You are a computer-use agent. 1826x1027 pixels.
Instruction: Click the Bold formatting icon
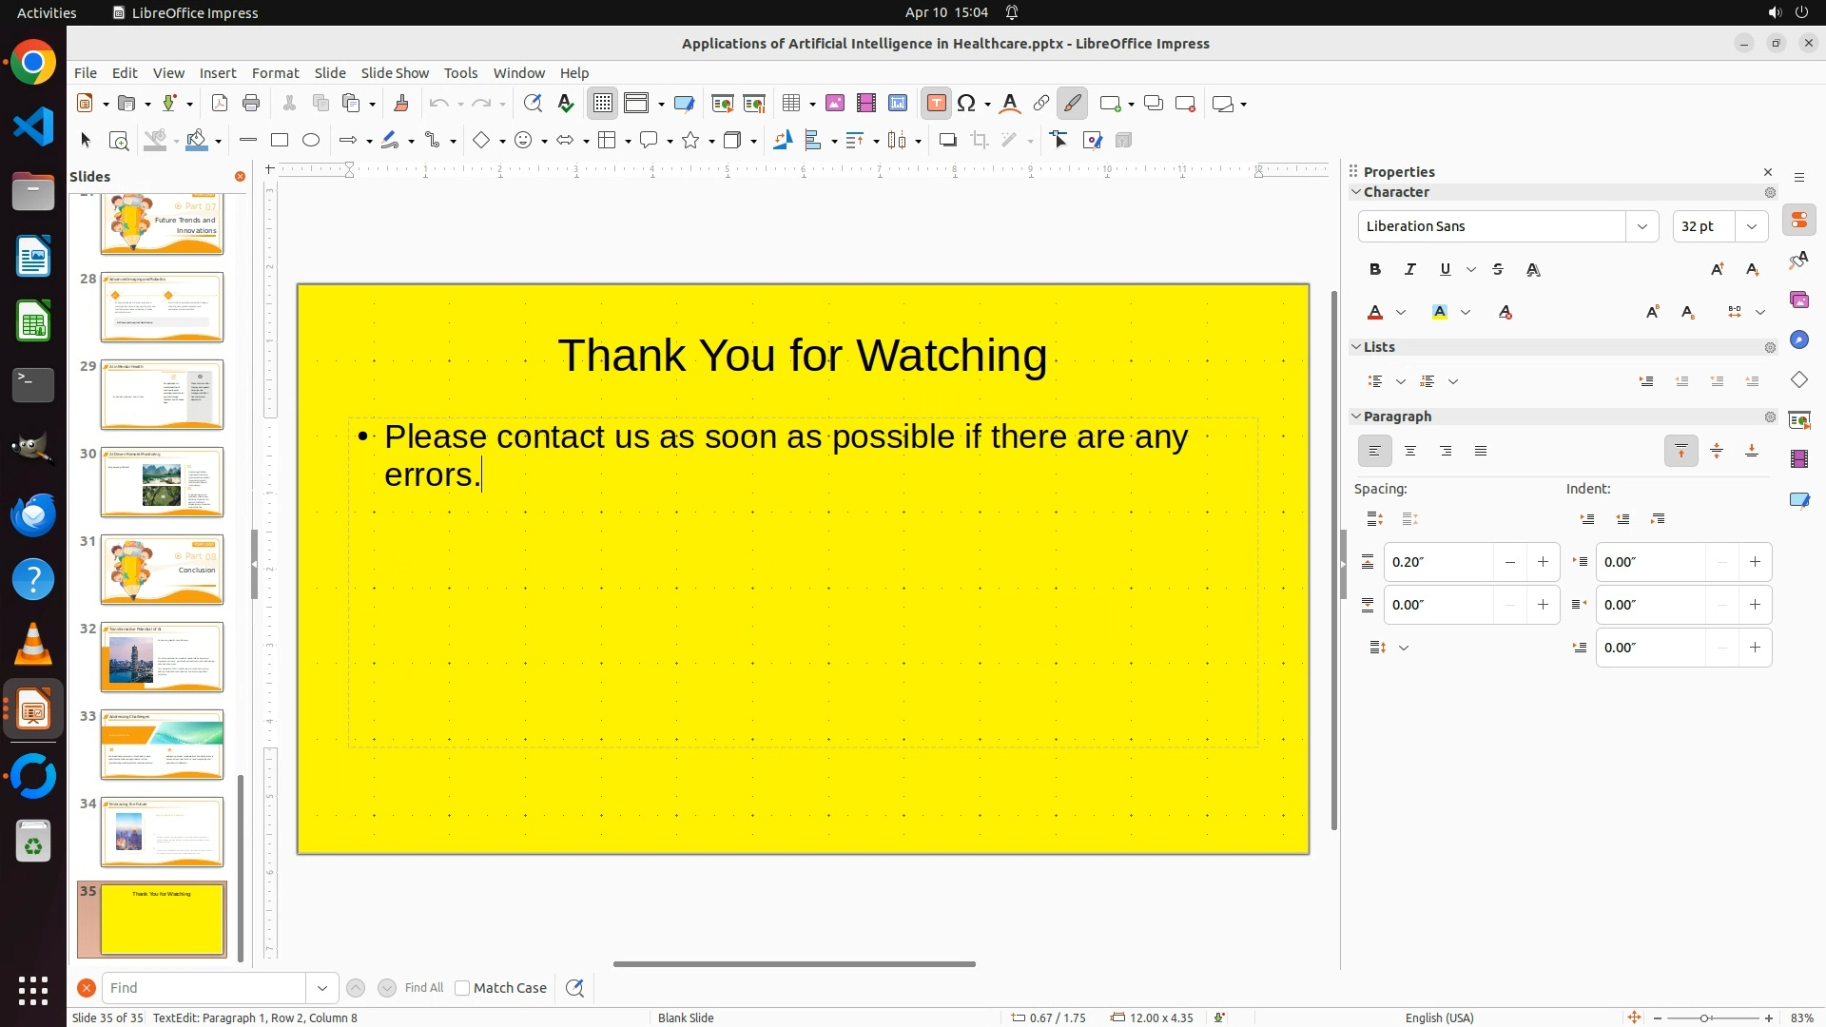point(1375,270)
